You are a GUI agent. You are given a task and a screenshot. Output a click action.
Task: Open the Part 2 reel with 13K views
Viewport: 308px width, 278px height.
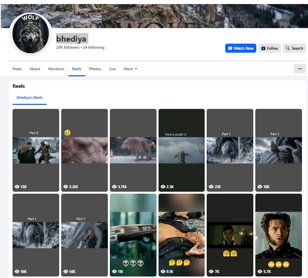coord(36,150)
